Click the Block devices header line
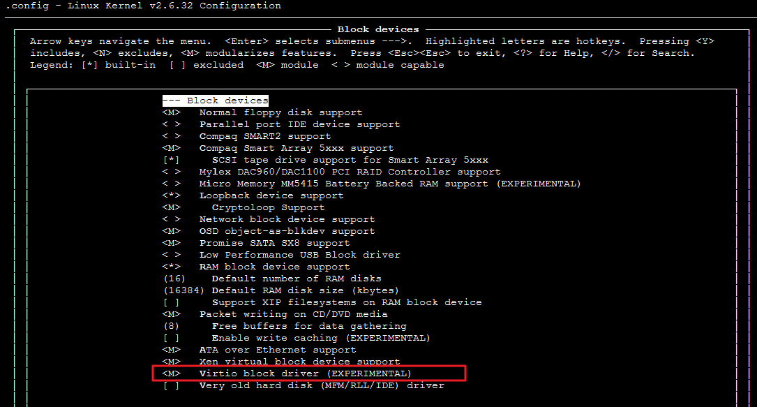Screen dimensions: 757x407 tap(216, 101)
